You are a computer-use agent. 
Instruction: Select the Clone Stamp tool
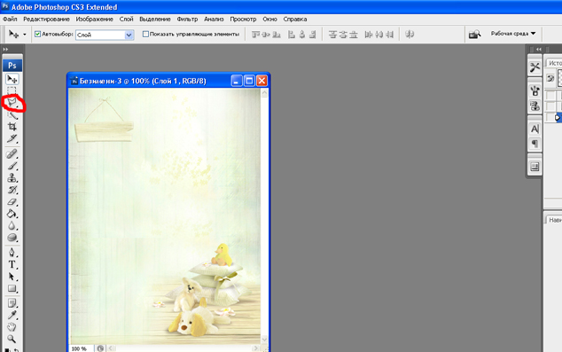click(x=12, y=178)
